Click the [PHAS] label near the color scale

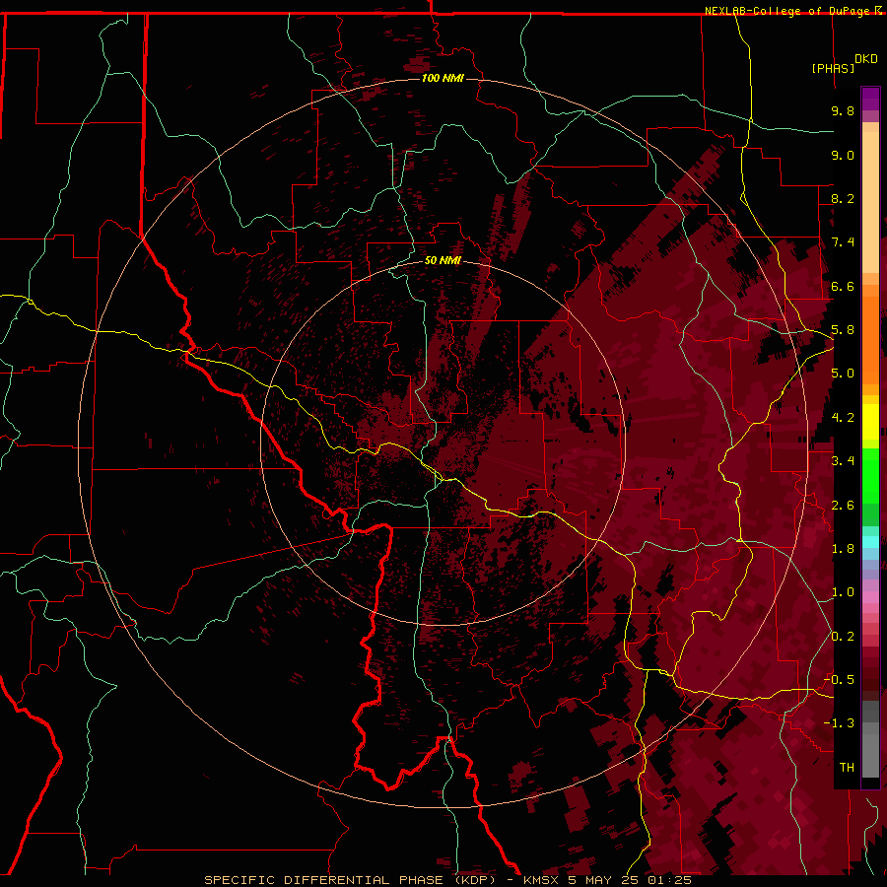click(x=833, y=68)
